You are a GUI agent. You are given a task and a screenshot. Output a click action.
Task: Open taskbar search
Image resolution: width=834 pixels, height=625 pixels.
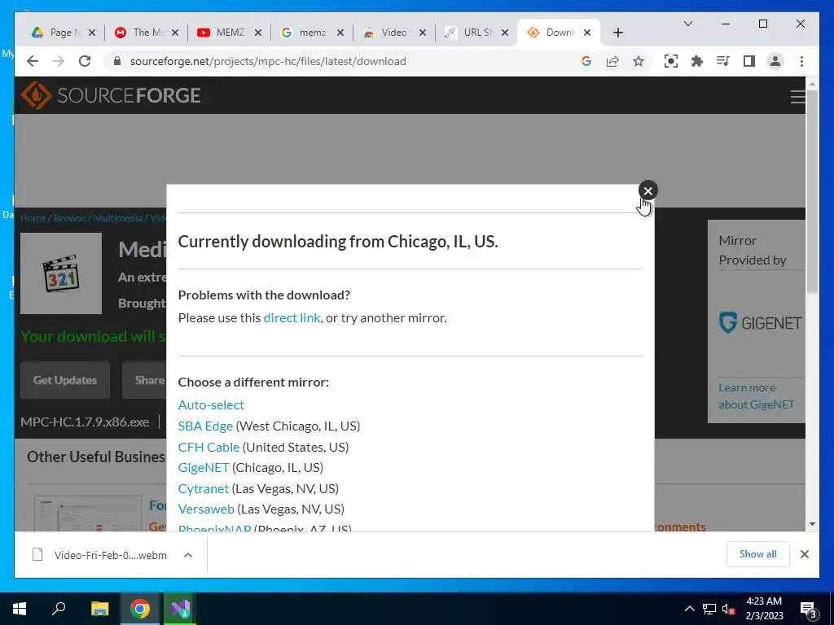pyautogui.click(x=59, y=609)
